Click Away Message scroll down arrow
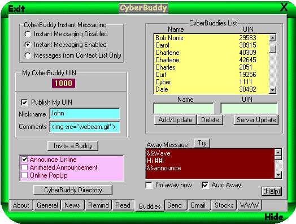 pyautogui.click(x=278, y=175)
